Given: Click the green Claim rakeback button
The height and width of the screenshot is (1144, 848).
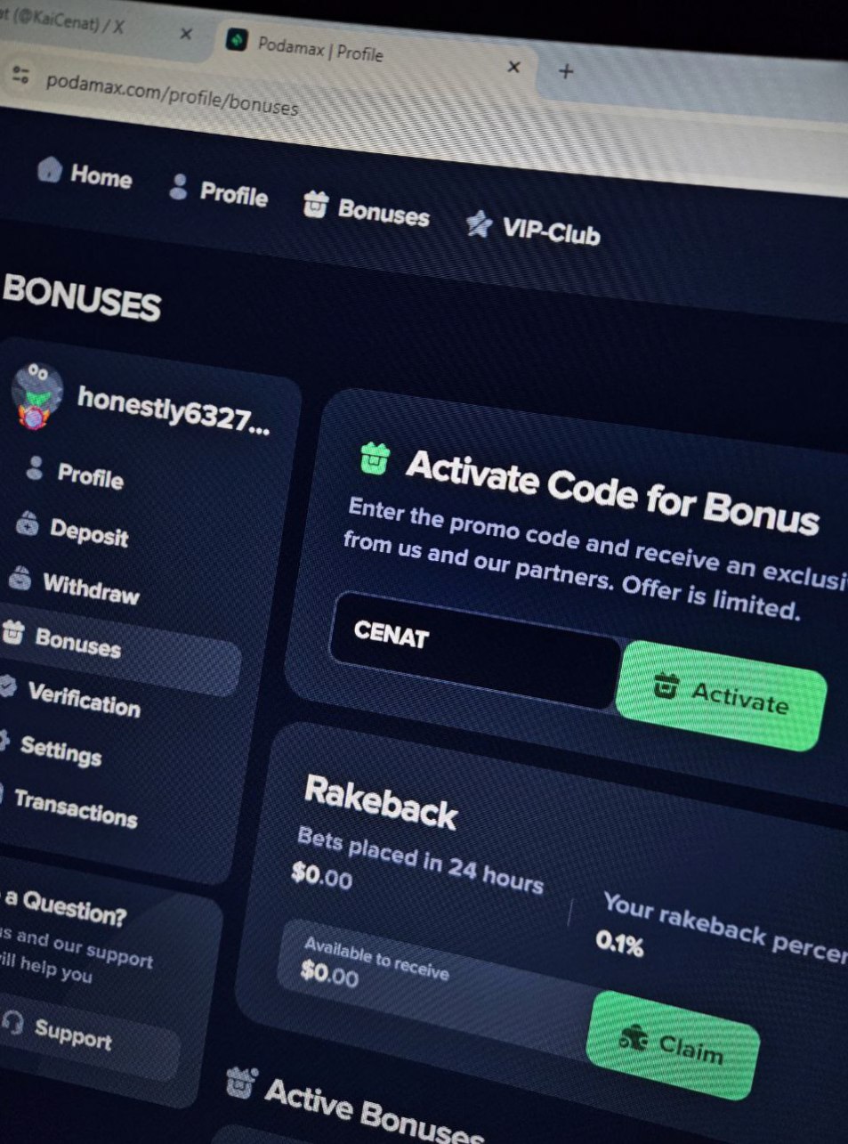Looking at the screenshot, I should tap(673, 1043).
